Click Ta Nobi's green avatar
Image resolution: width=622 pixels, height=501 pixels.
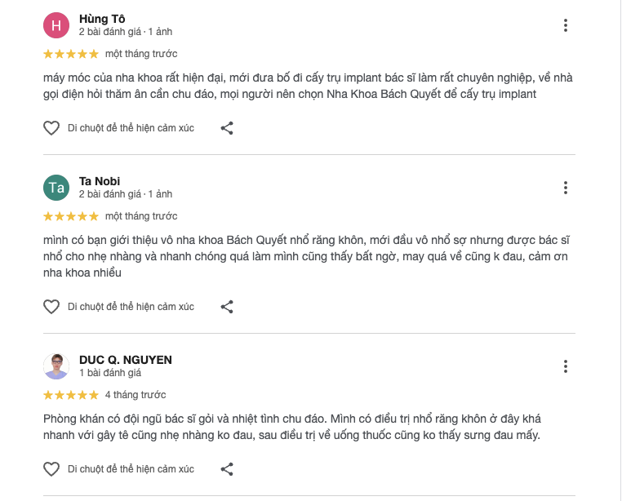56,188
